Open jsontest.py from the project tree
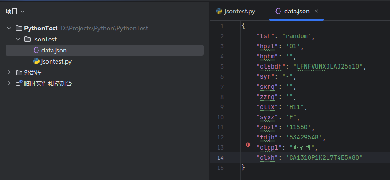Image resolution: width=390 pixels, height=180 pixels. (x=57, y=61)
